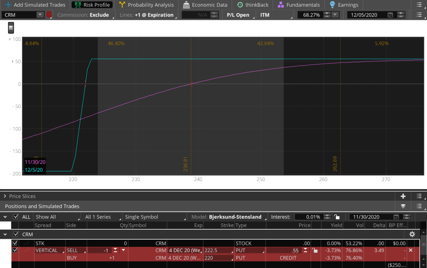Open the All 1 Series dropdown

point(102,217)
